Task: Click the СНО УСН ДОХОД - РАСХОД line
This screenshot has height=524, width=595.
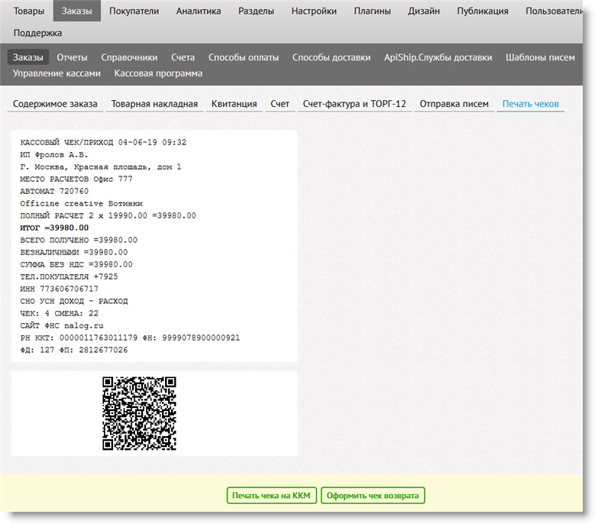Action: point(74,301)
